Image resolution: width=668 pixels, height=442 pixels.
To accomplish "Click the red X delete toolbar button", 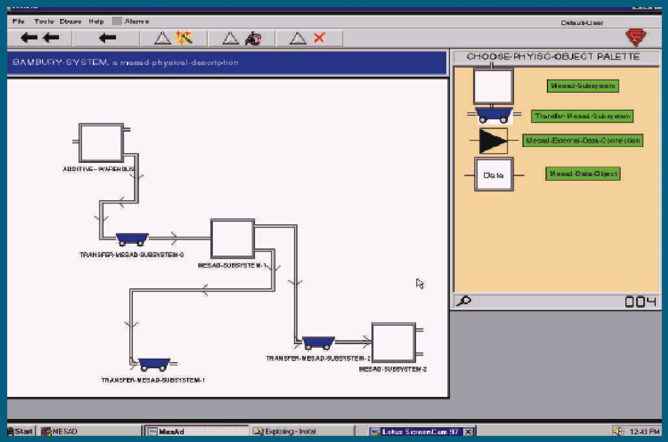I will [308, 38].
